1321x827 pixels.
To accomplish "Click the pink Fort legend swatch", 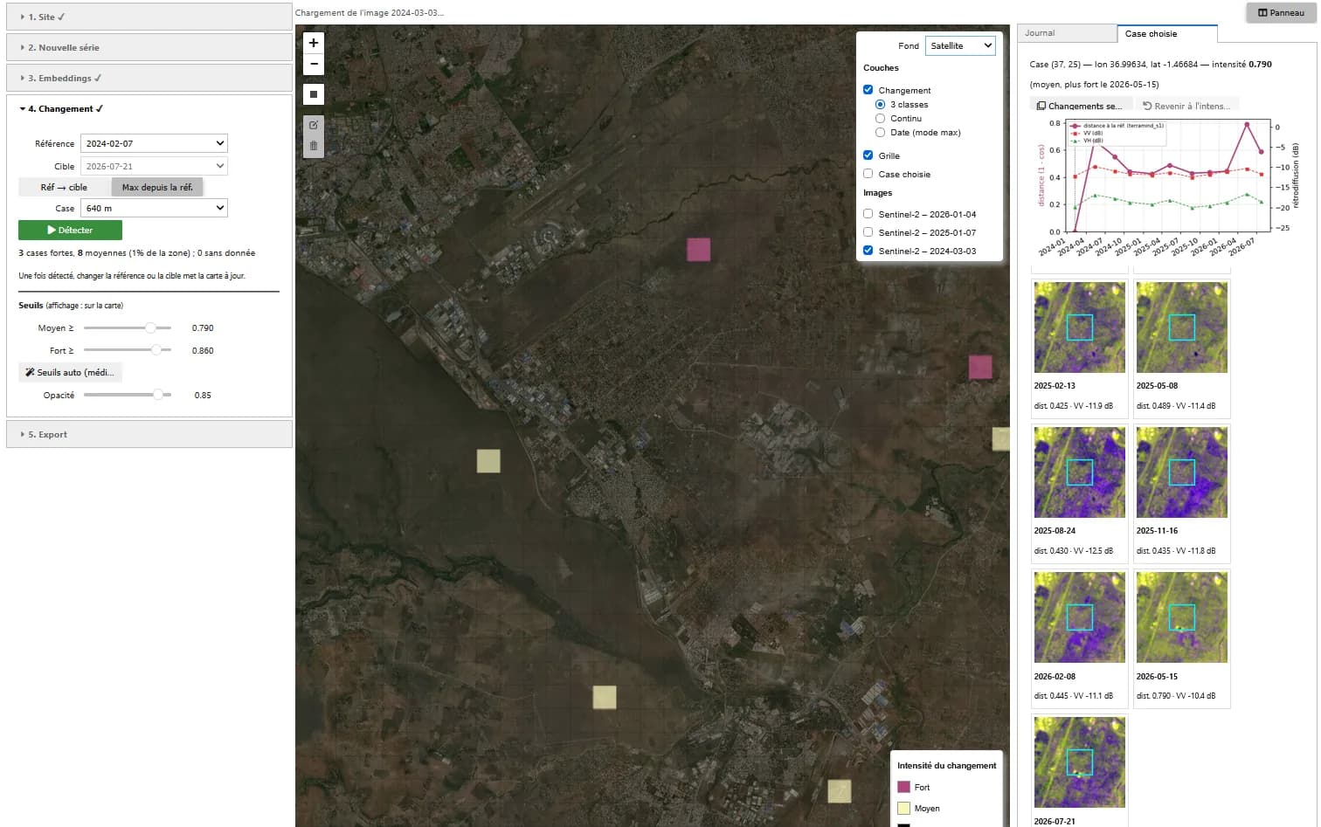I will [904, 787].
